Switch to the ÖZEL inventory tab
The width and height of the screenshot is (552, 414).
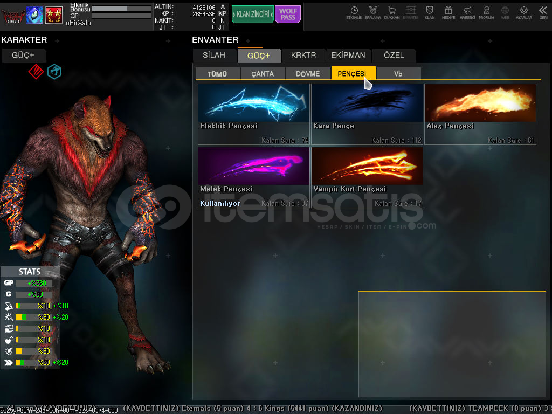coord(394,56)
